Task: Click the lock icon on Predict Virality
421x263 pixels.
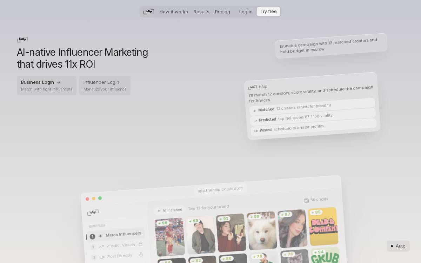Action: 141,244
